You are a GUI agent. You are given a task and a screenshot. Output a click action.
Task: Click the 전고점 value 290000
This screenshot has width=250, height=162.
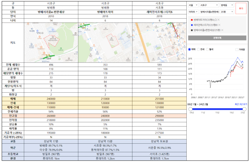[159, 116]
